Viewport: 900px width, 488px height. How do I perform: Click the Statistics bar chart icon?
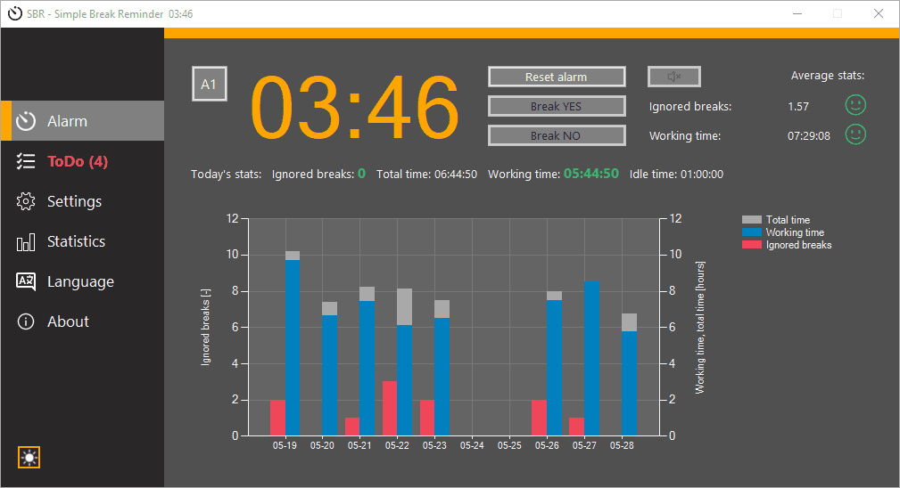26,242
